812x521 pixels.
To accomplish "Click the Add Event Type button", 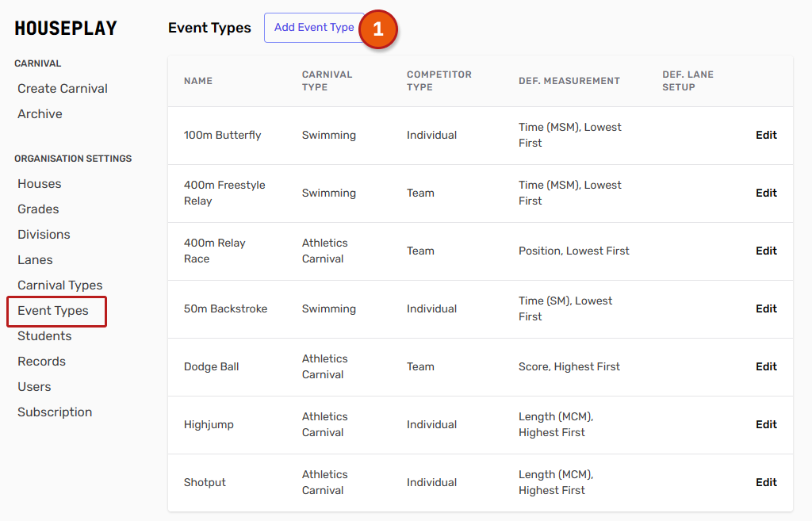I will (x=313, y=28).
